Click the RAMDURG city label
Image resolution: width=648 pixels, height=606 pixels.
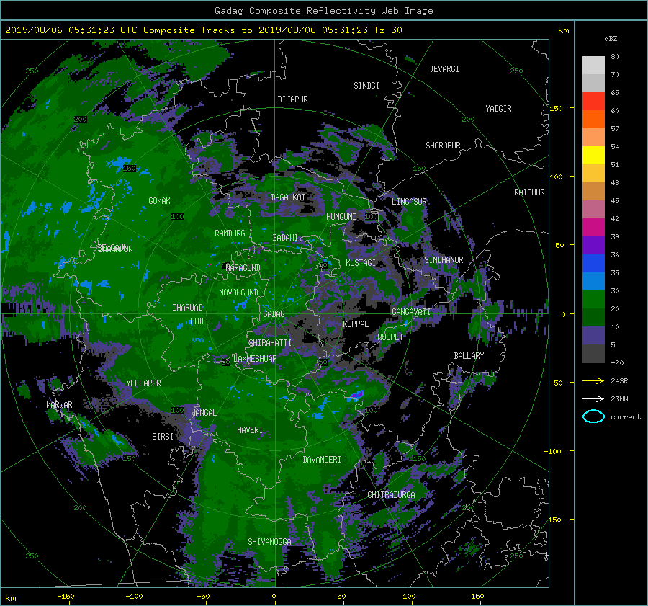(x=230, y=233)
